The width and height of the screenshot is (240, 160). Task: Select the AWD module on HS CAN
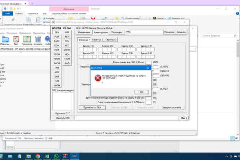click(67, 63)
